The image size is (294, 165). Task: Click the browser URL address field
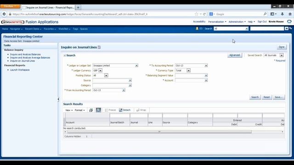pos(103,14)
